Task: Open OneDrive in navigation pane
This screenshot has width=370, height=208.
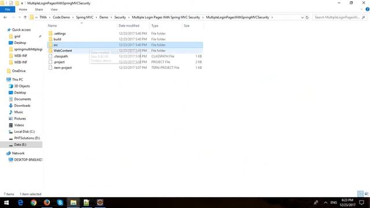Action: [x=18, y=70]
